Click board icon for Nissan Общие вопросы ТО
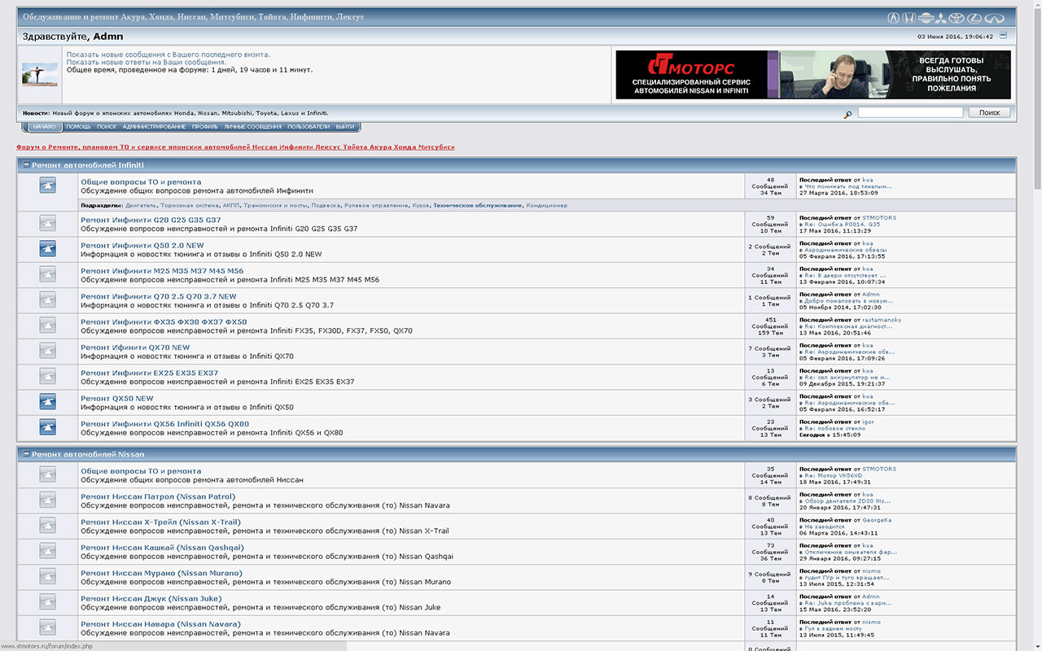The width and height of the screenshot is (1042, 651). [x=48, y=474]
